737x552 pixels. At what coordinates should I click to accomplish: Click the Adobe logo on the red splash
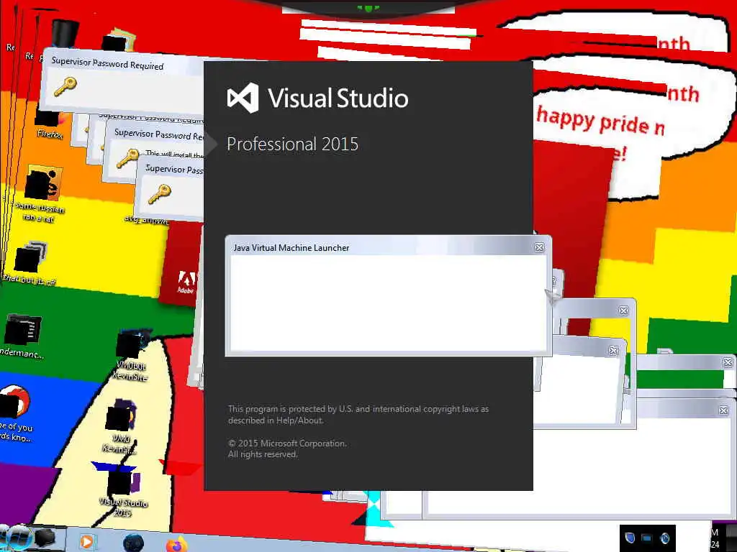pyautogui.click(x=186, y=282)
